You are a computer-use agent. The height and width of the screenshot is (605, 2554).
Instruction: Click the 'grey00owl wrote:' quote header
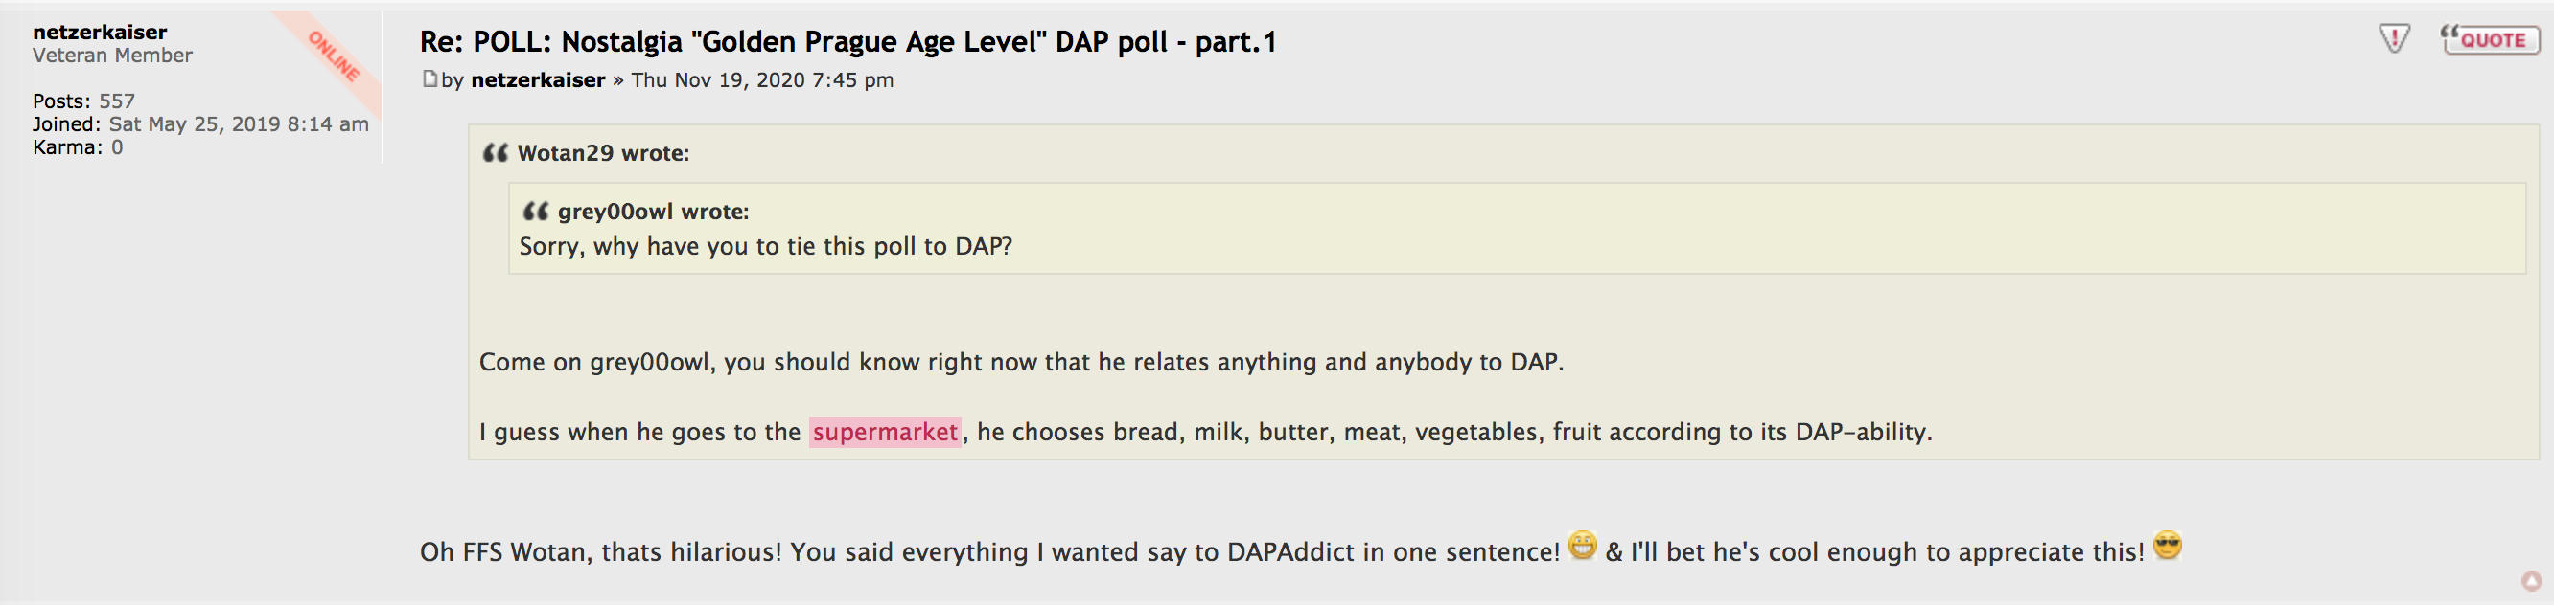pyautogui.click(x=652, y=211)
